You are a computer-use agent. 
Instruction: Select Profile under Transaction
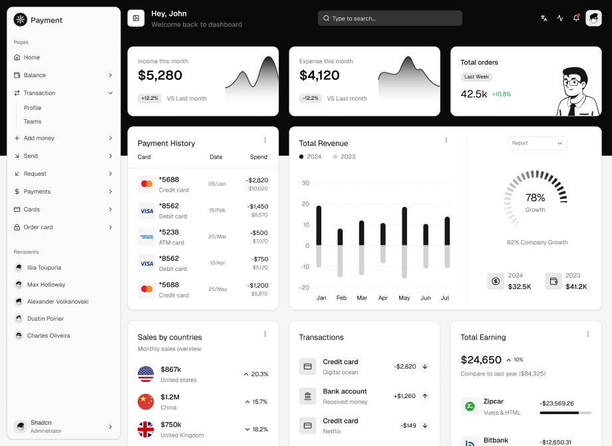click(32, 107)
